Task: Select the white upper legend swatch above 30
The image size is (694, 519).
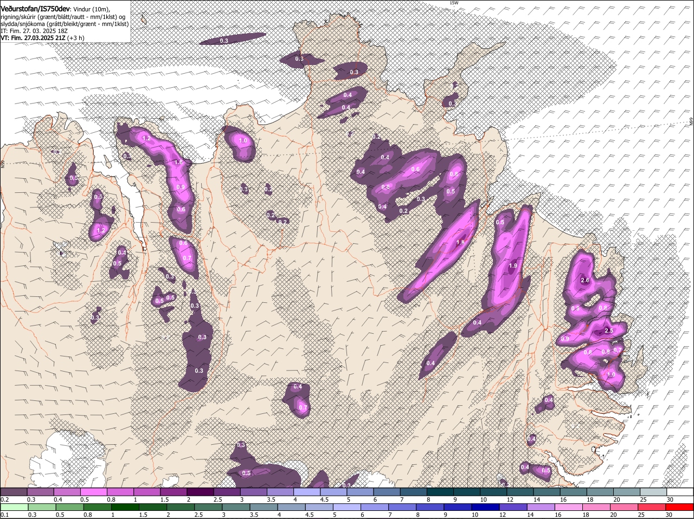Action: (x=680, y=492)
